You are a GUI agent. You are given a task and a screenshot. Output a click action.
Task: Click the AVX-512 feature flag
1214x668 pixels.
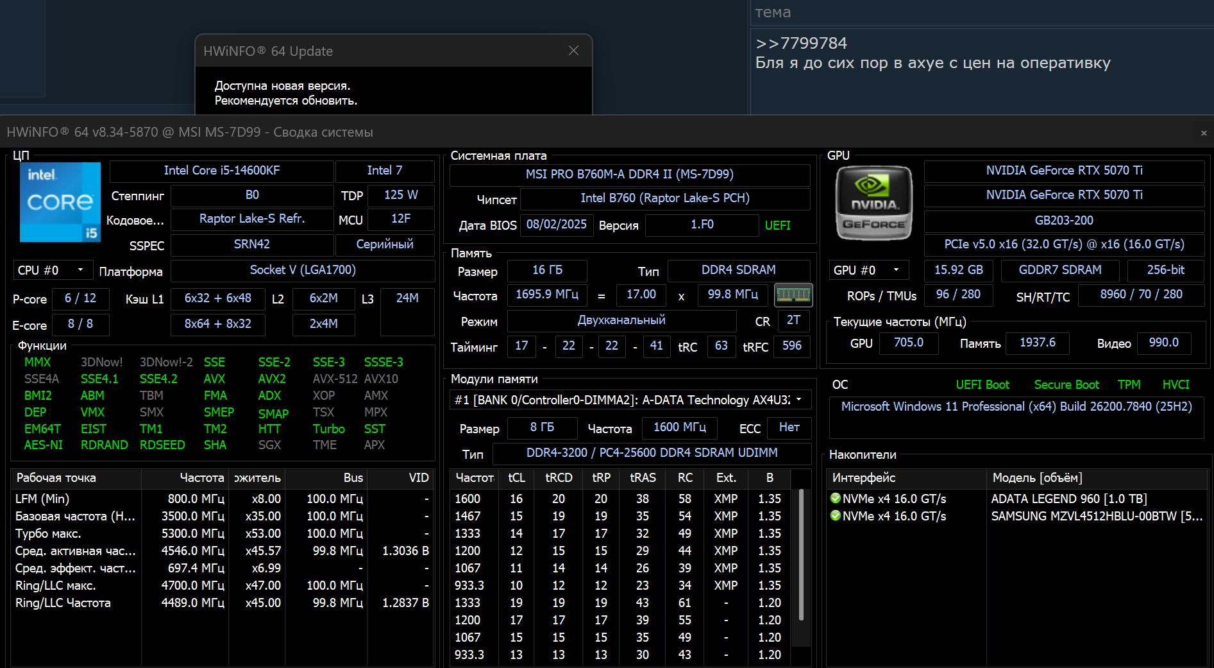(335, 379)
